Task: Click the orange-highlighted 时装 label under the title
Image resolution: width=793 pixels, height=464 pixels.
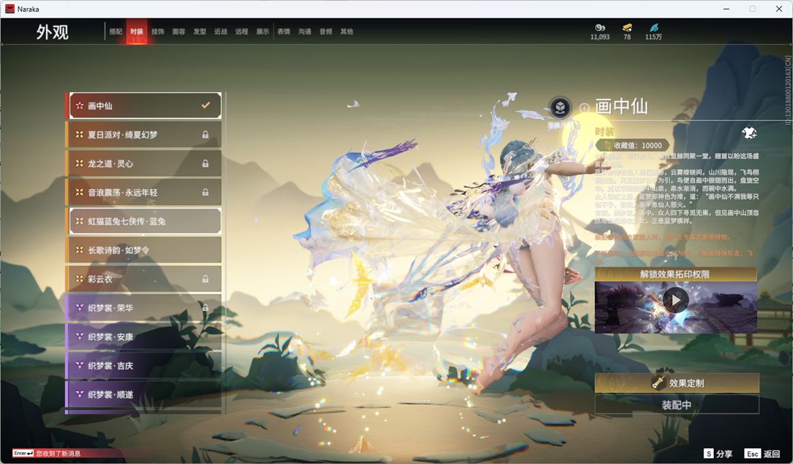Action: (605, 132)
